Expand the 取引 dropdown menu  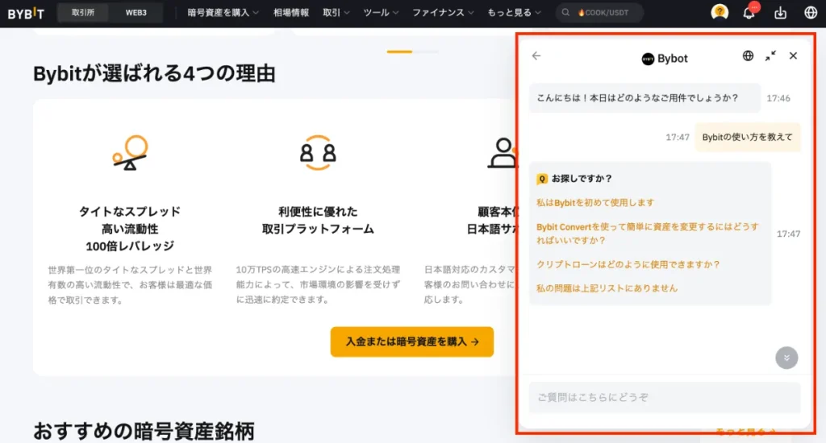point(336,13)
